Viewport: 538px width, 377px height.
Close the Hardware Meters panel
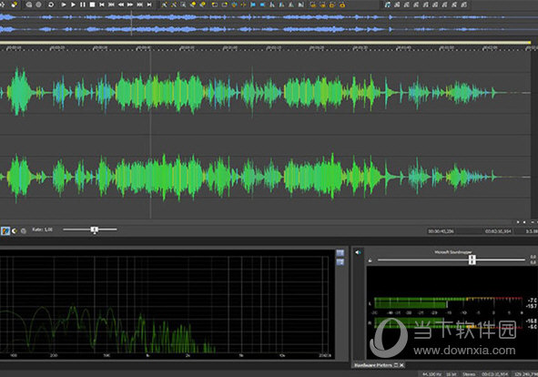pos(401,365)
